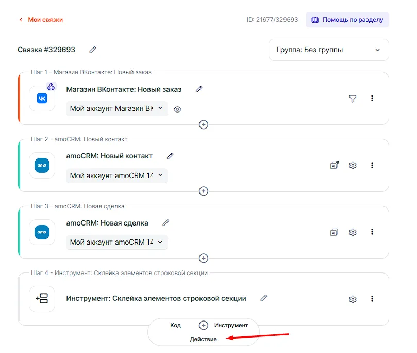This screenshot has height=353, width=417.
Task: Open three-dot menu of the VKontakte step
Action: pos(372,99)
